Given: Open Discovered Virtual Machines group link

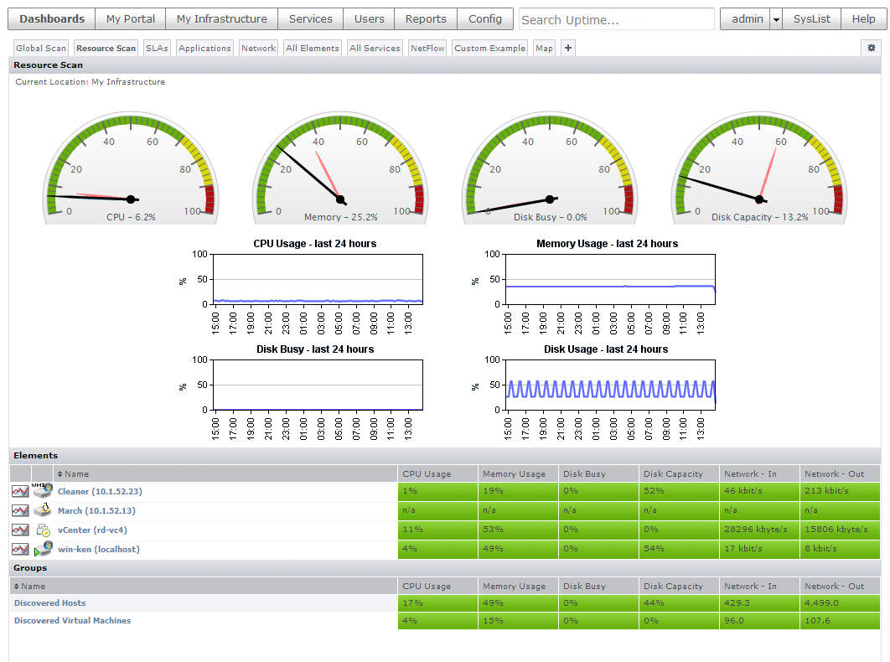Looking at the screenshot, I should 73,621.
